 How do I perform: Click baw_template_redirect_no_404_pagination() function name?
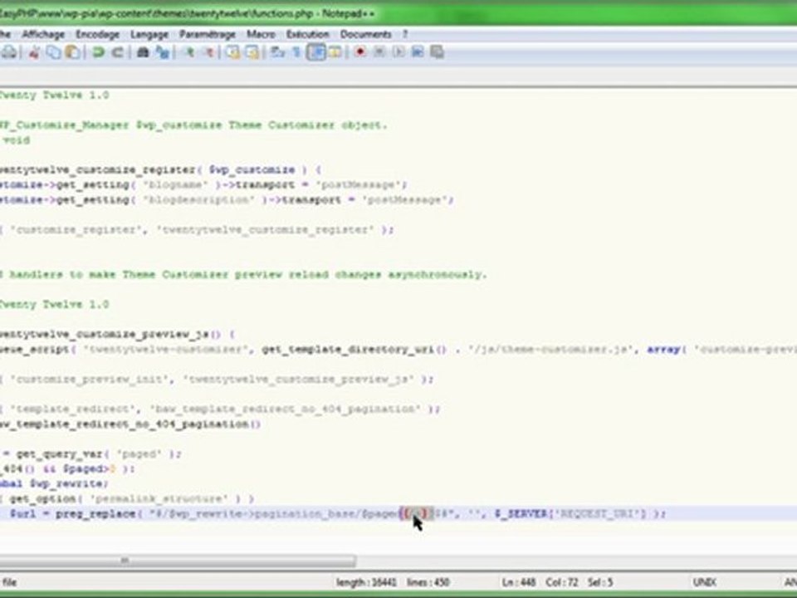(130, 424)
